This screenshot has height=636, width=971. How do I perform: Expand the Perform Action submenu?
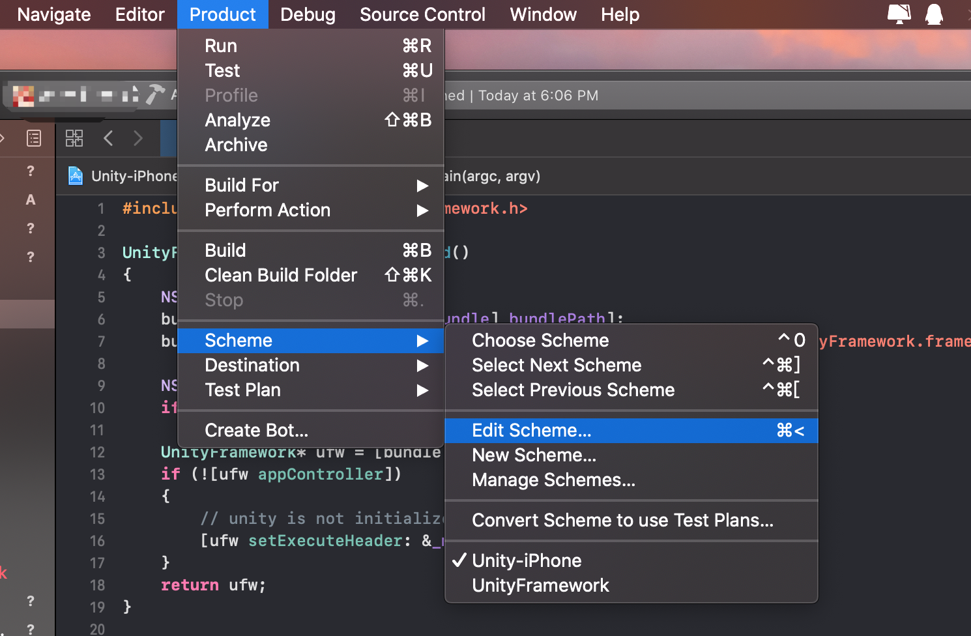310,210
